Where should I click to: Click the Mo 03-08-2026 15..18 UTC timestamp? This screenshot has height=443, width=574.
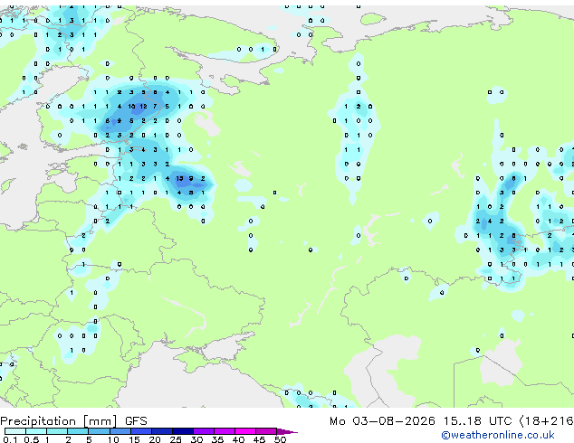(421, 421)
